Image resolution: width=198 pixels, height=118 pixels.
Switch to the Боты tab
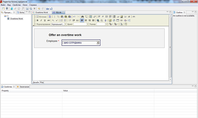(21, 13)
